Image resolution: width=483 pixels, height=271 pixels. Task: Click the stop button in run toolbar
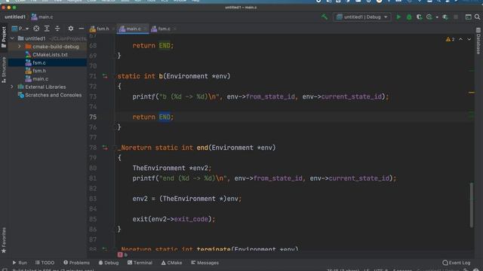coord(456,17)
